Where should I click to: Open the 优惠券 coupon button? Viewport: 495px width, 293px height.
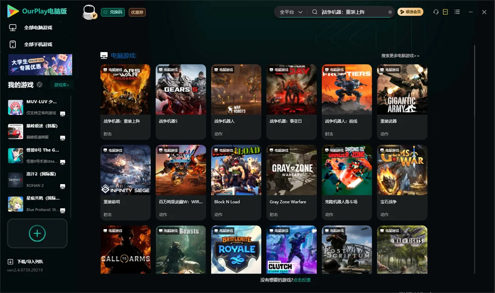tap(137, 12)
